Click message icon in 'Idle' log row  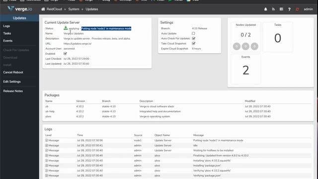tap(46, 145)
